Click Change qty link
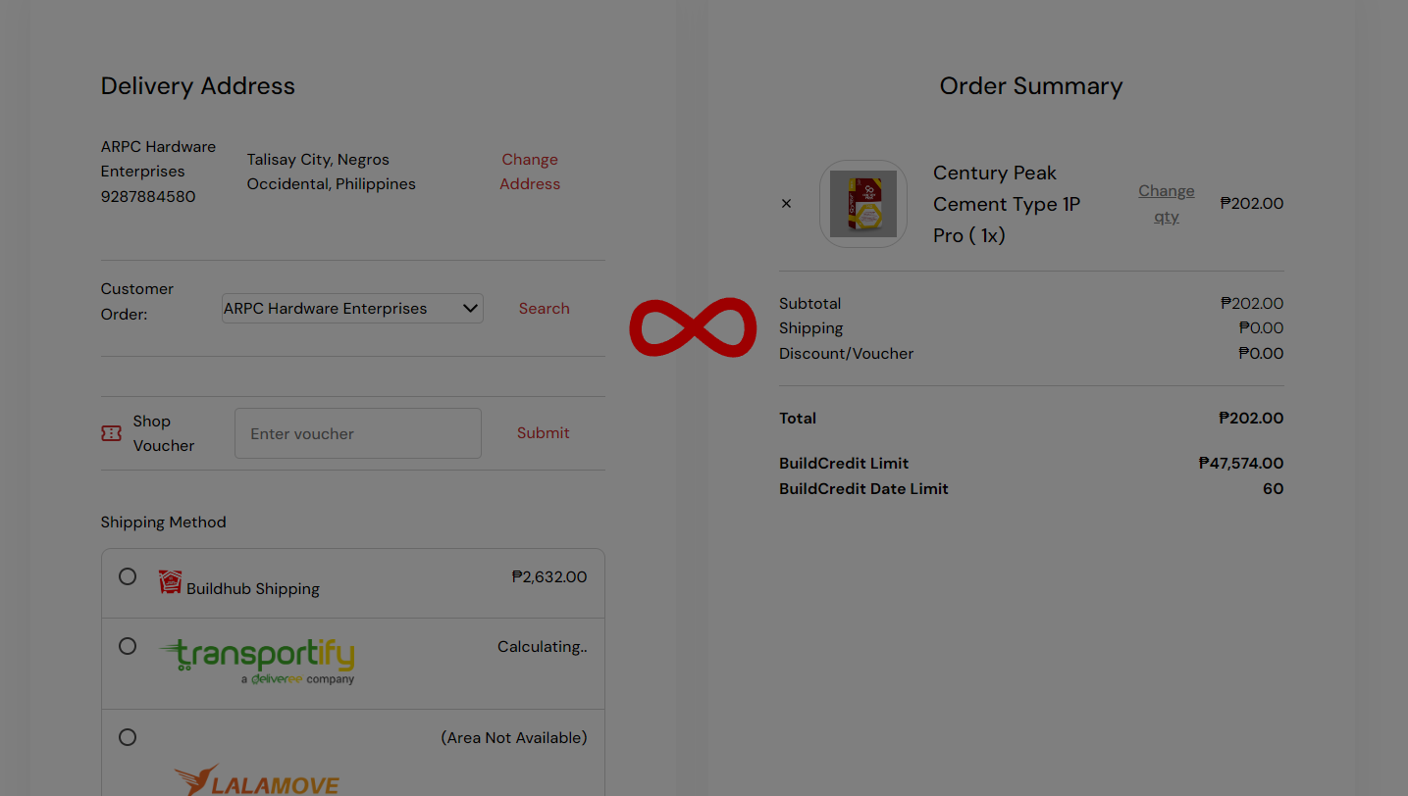The height and width of the screenshot is (796, 1408). (1166, 204)
